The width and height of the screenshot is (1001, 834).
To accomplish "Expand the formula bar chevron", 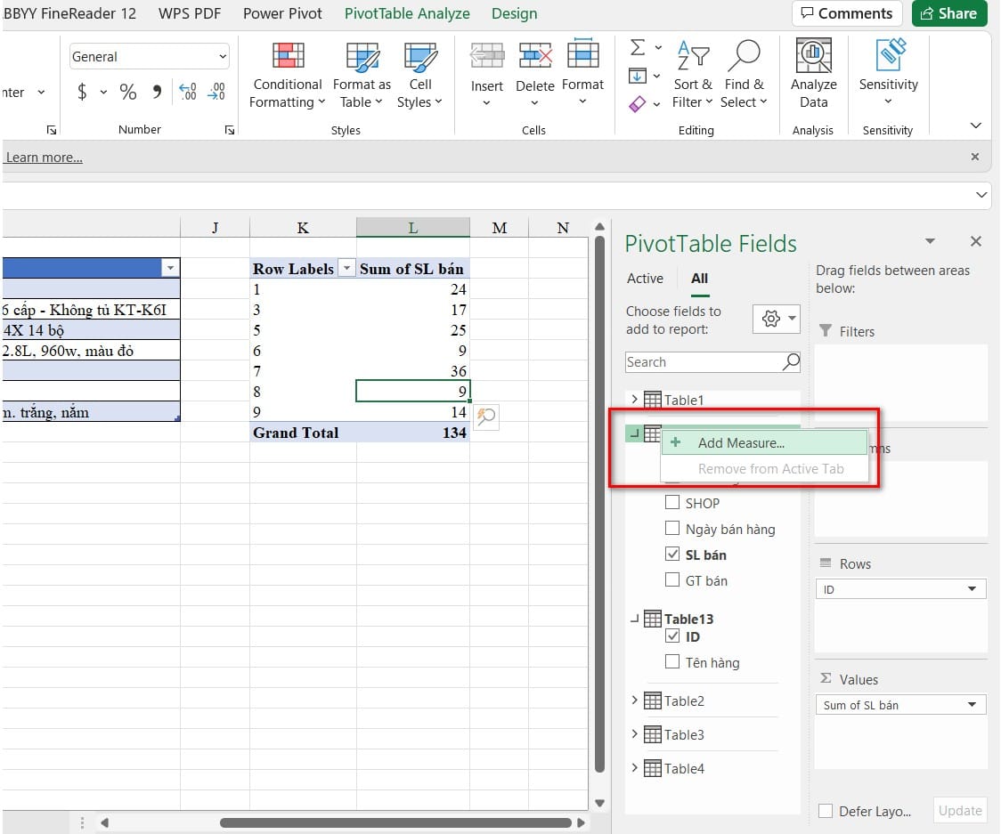I will (x=981, y=195).
